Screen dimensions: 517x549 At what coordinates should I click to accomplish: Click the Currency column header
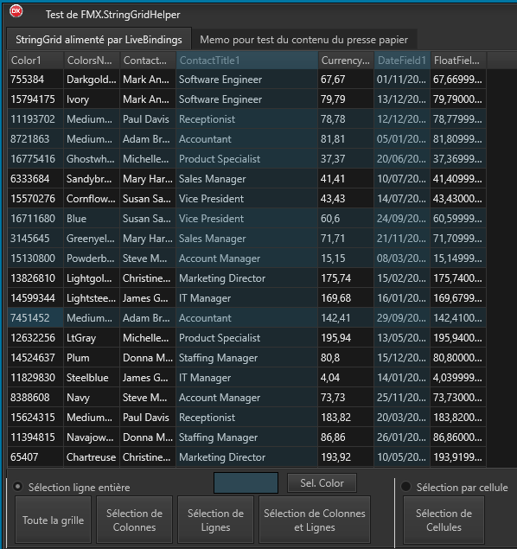pos(346,61)
